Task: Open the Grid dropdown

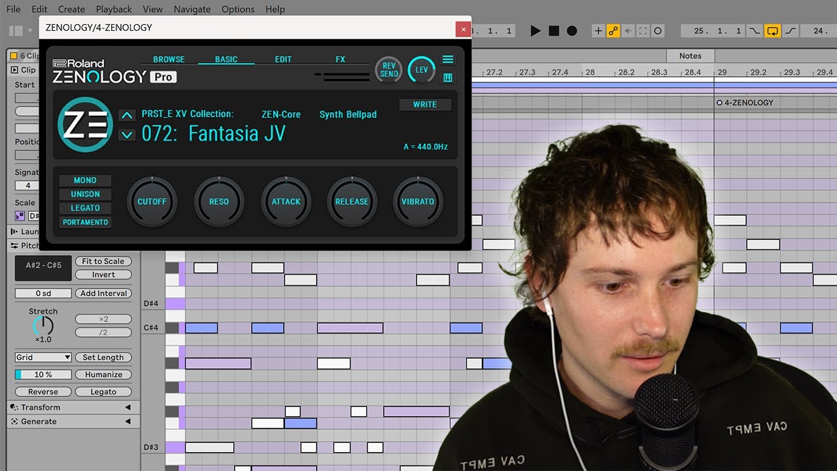Action: 43,358
